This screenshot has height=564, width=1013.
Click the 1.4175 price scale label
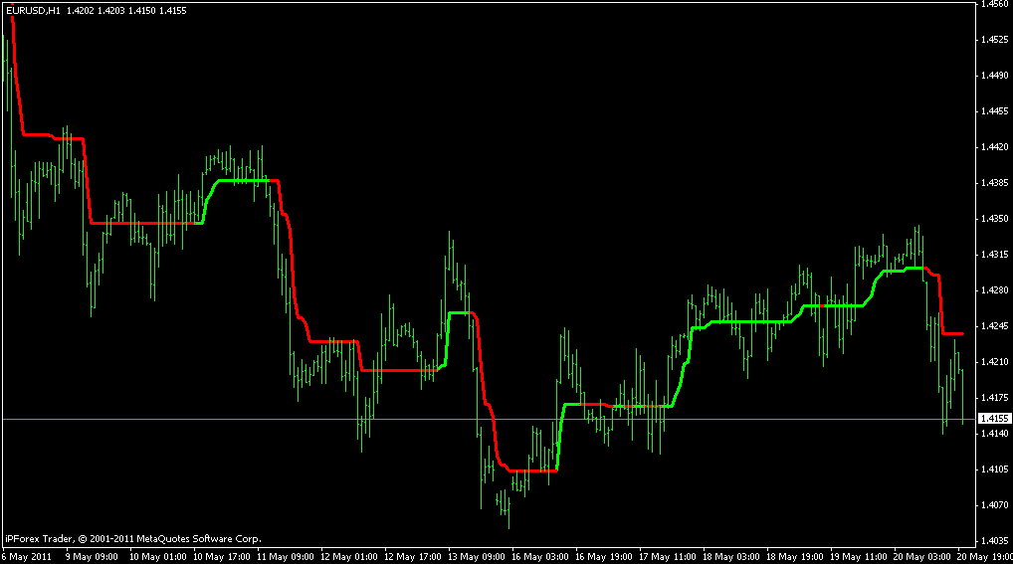(994, 398)
